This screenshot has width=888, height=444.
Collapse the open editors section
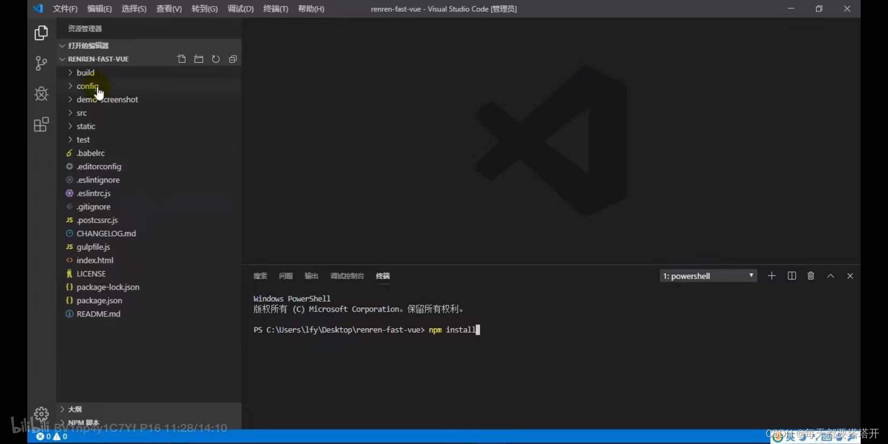[x=149, y=46]
